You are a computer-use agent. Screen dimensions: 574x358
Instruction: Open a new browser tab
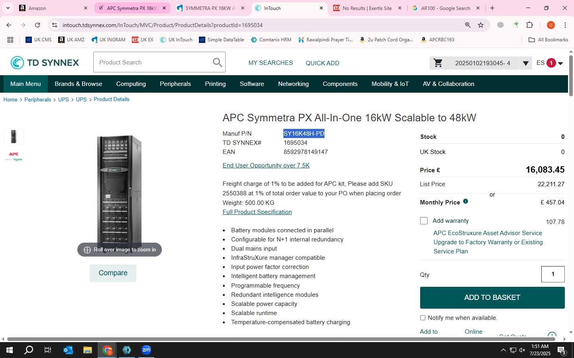[x=492, y=8]
